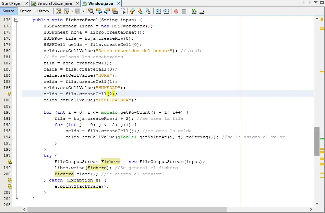The height and width of the screenshot is (213, 325).
Task: Open the History view of Window.java
Action: (x=43, y=11)
